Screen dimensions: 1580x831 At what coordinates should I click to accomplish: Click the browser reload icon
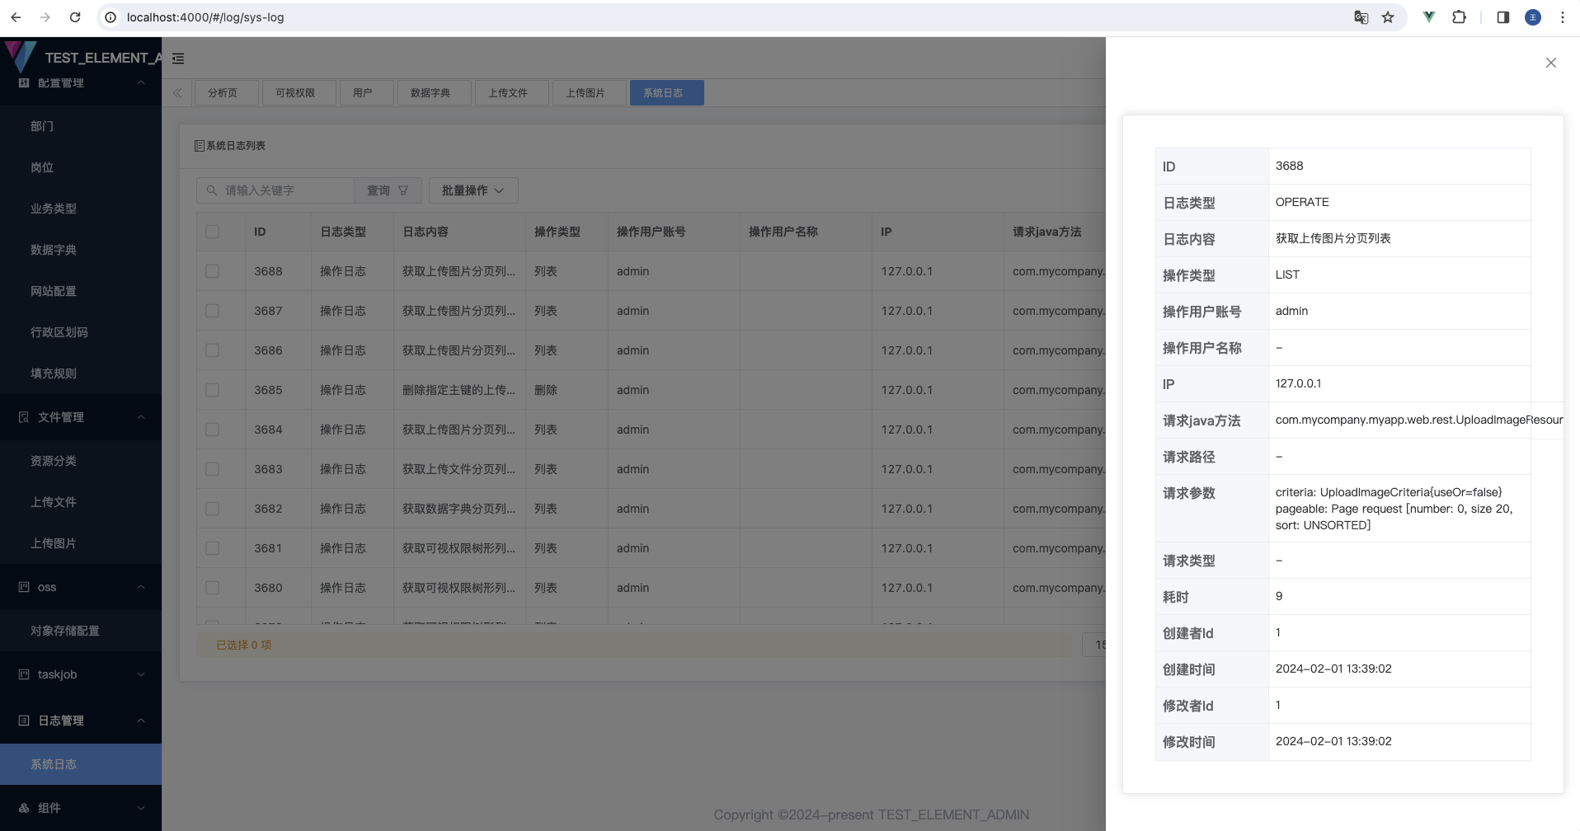74,16
